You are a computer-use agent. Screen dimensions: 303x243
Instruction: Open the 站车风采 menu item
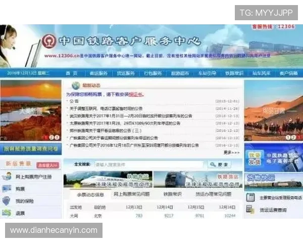[262, 73]
